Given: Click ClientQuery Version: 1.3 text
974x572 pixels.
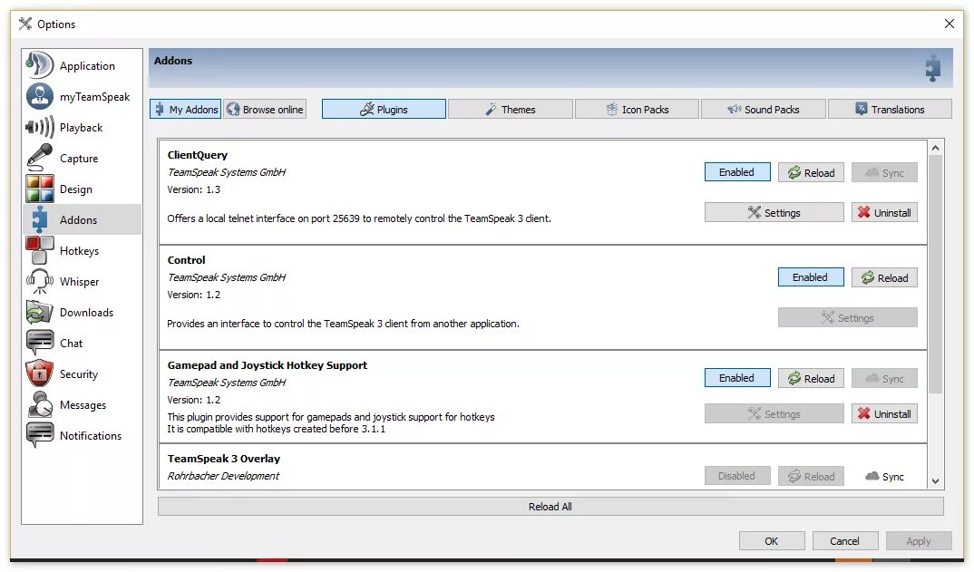Looking at the screenshot, I should coord(194,189).
